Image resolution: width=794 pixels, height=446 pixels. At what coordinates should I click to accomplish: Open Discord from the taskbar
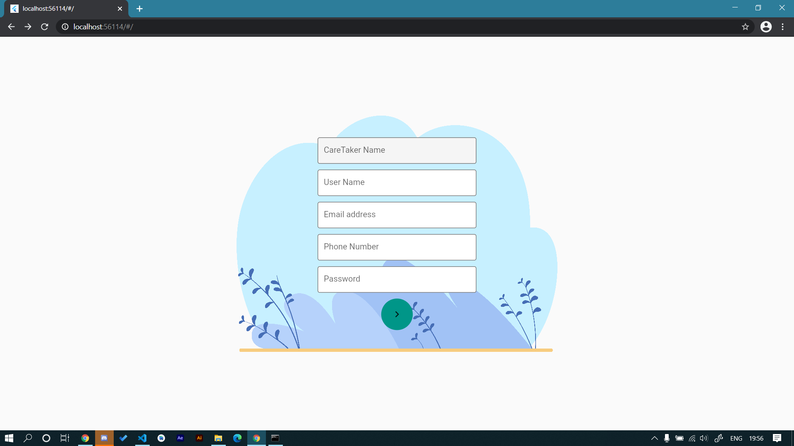coord(104,438)
